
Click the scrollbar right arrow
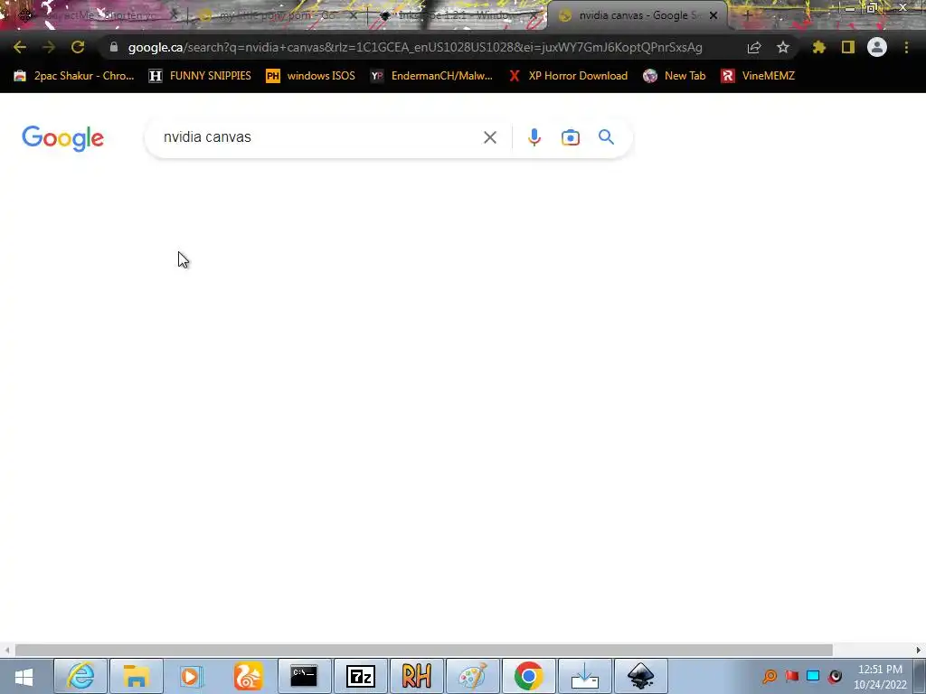point(919,650)
